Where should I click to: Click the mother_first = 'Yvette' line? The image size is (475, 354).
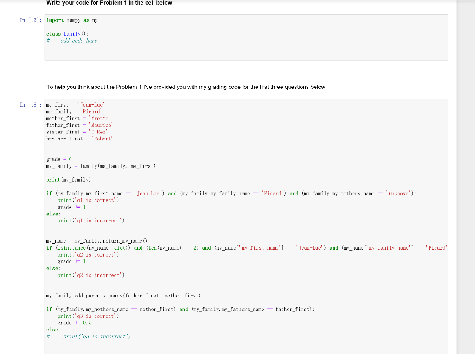point(78,118)
